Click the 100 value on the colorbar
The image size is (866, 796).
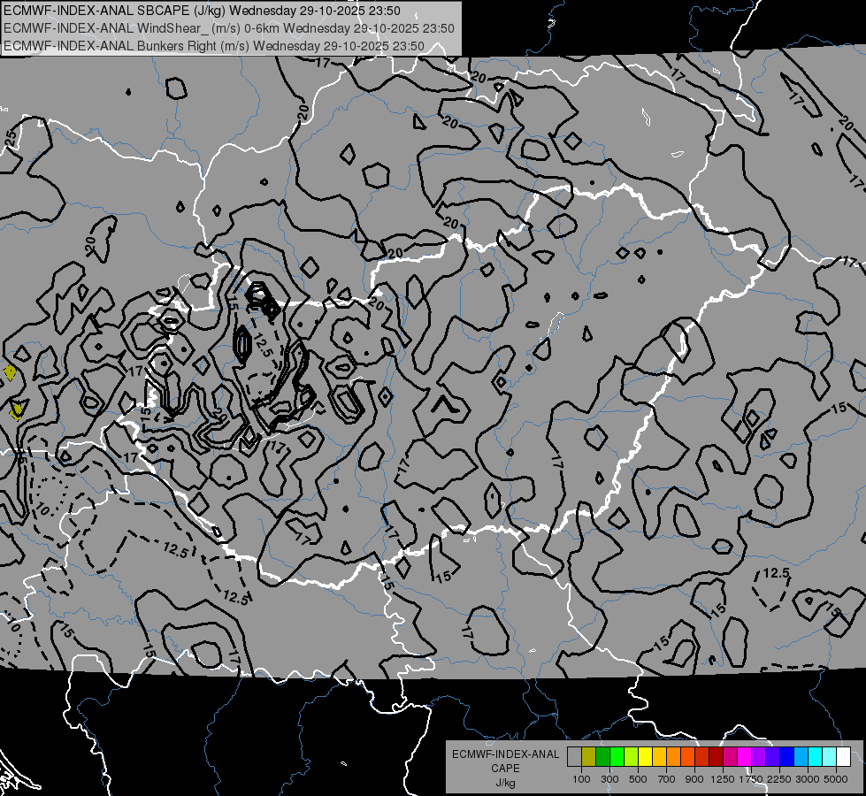581,779
